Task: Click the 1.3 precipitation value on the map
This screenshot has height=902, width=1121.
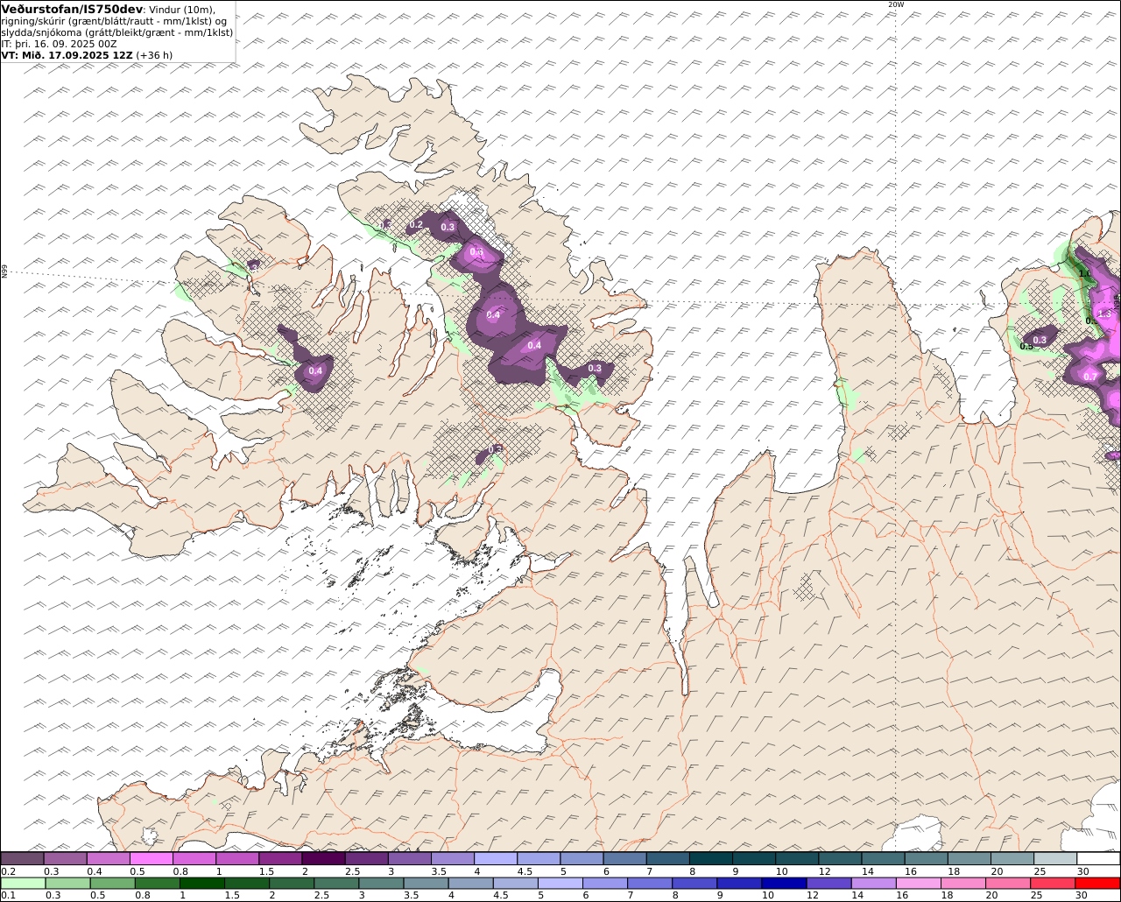Action: point(1104,314)
